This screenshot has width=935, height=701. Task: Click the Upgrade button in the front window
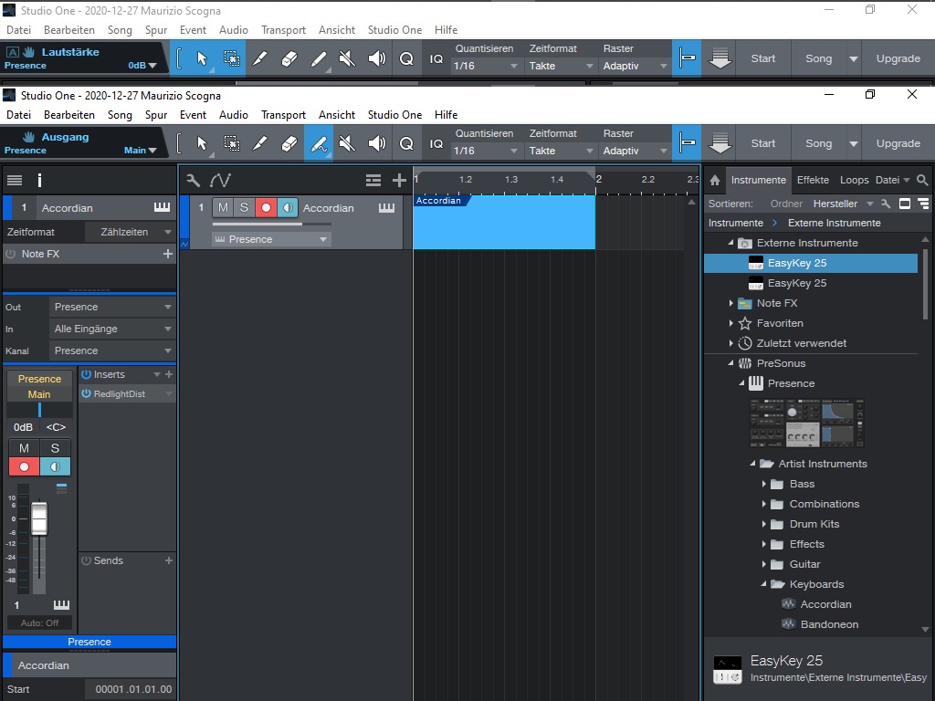(898, 143)
